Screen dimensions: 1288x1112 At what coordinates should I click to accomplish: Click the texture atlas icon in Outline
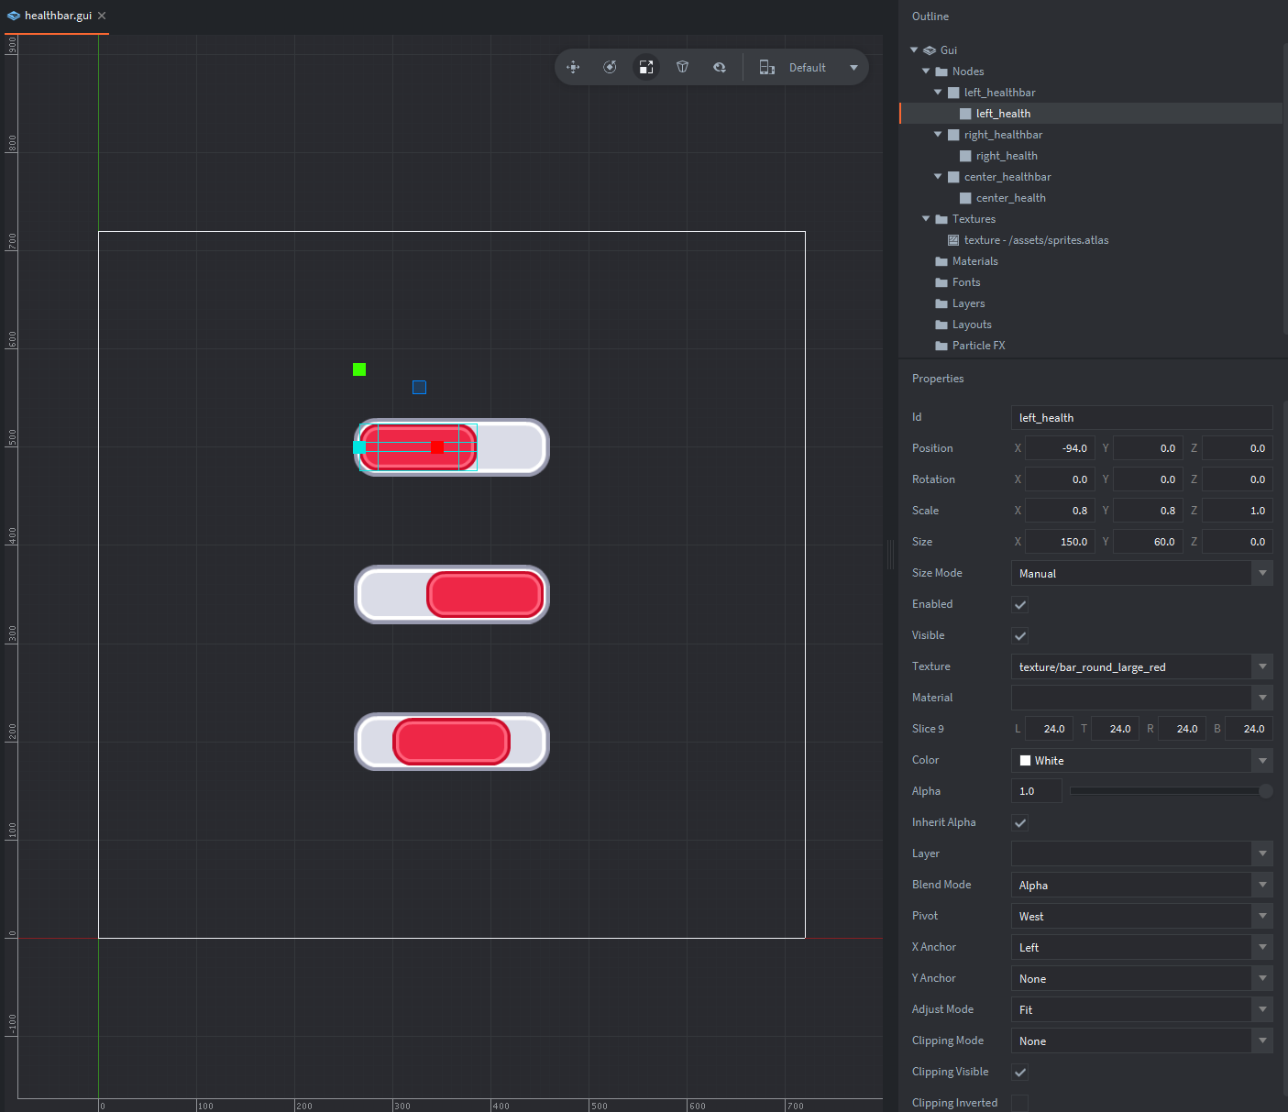click(x=953, y=240)
